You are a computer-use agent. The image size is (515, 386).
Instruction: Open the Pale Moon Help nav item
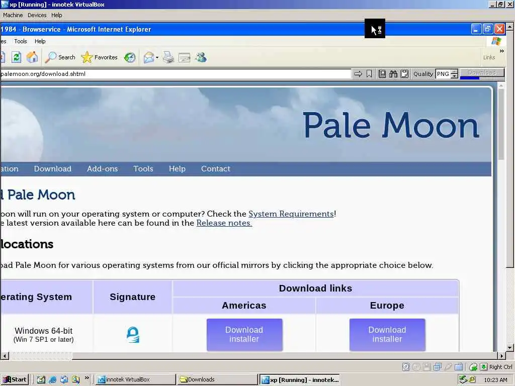(x=177, y=169)
